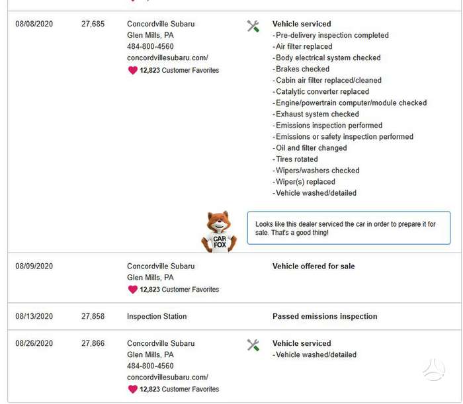The height and width of the screenshot is (404, 463).
Task: Open concordvillesubaru.com link in 08/26/2020 entry
Action: click(167, 377)
